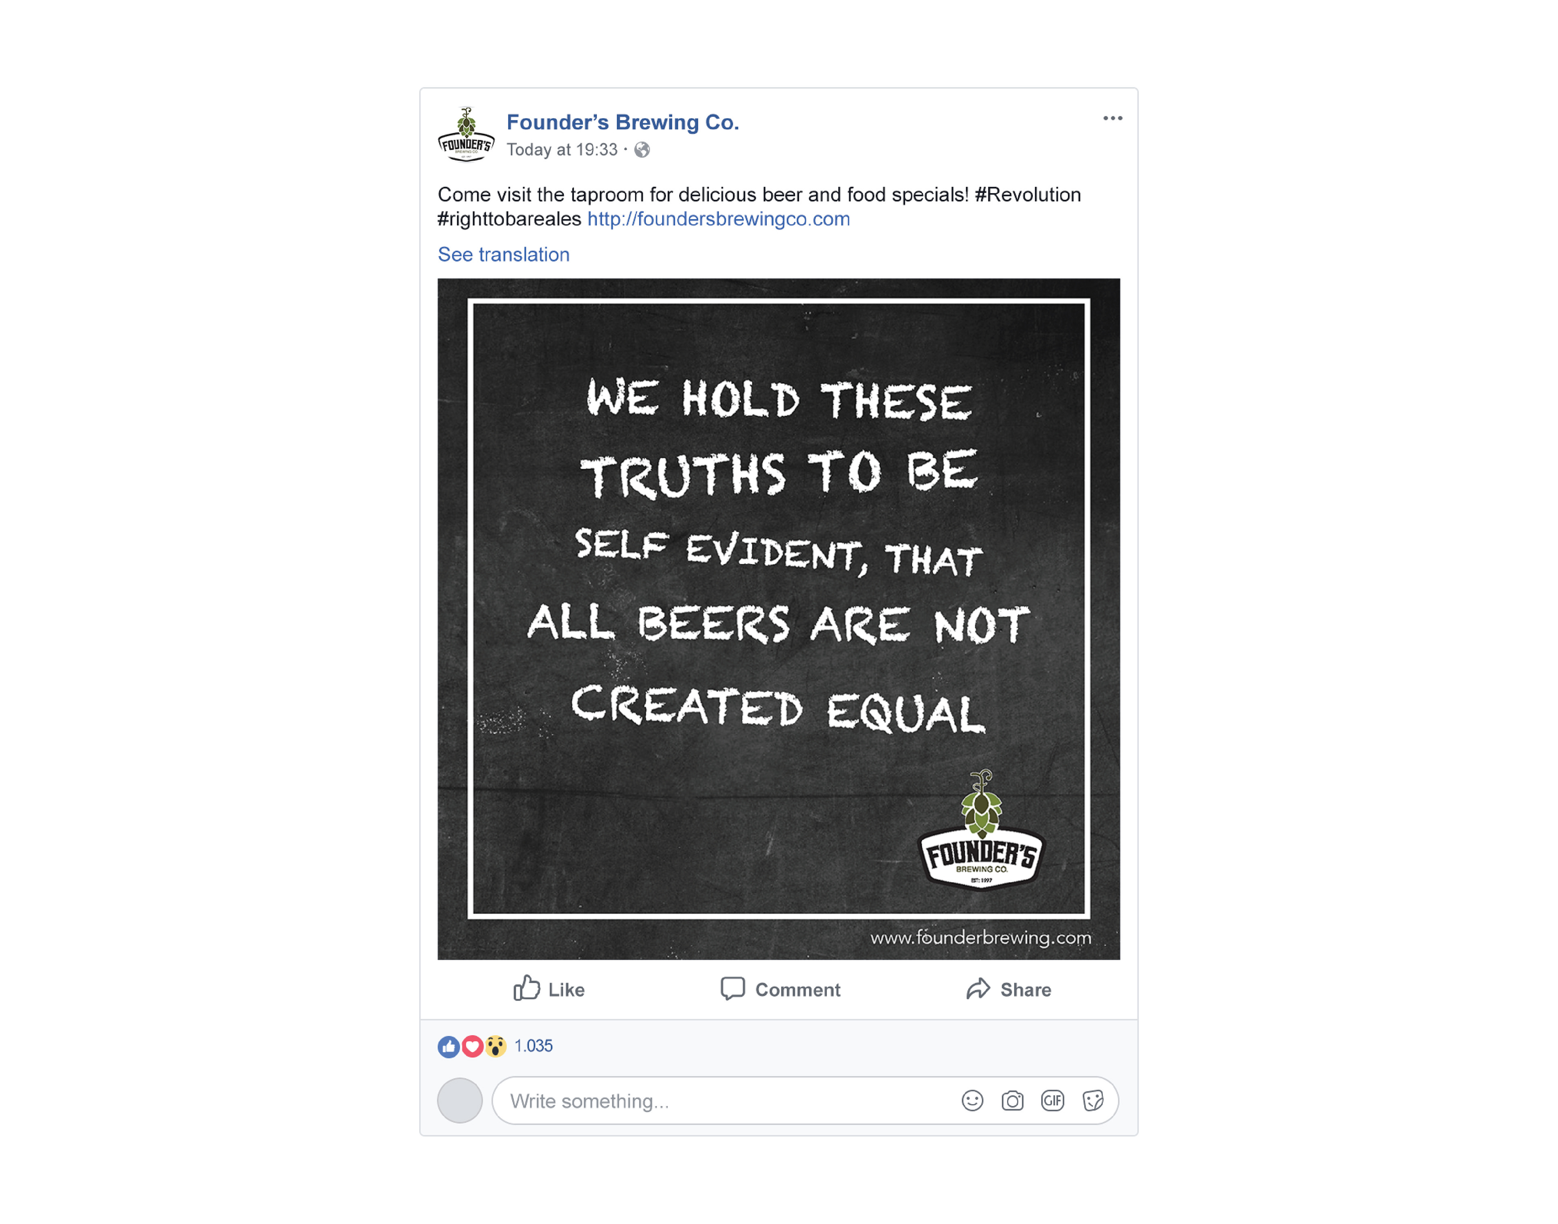Open the Founder's Brewing Co. page name
Screen dimensions: 1558x1224
tap(622, 122)
